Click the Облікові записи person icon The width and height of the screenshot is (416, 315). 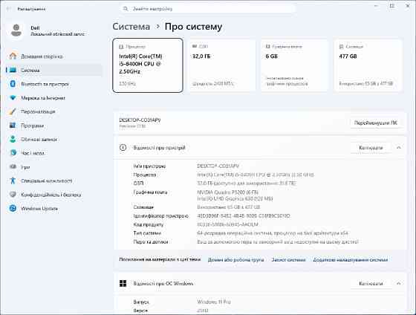click(x=13, y=139)
